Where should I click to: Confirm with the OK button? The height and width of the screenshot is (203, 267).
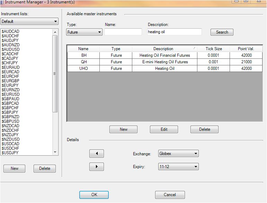click(x=94, y=195)
